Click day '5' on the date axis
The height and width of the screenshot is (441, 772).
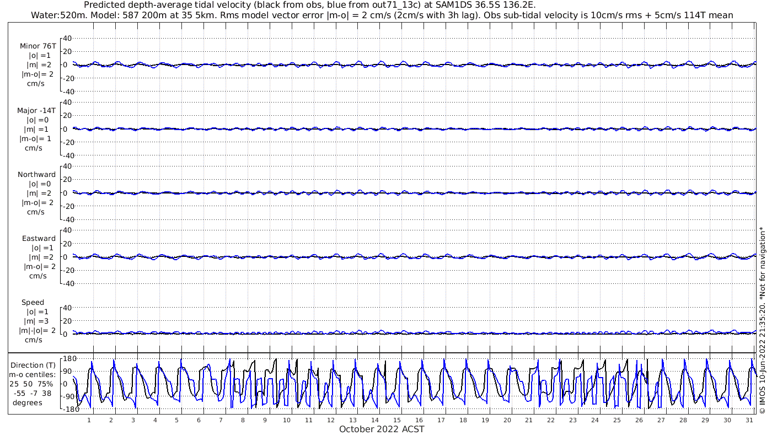tap(177, 420)
